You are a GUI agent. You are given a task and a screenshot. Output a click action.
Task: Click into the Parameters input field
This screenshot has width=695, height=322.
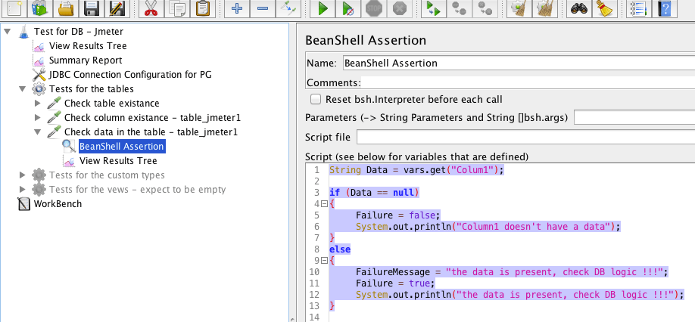pos(634,118)
